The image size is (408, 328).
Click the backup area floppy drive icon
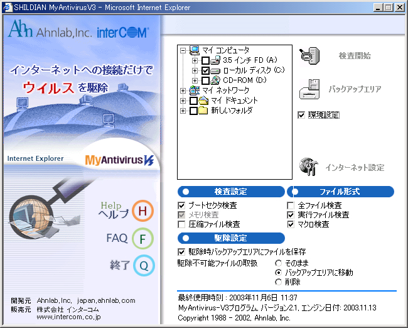click(x=309, y=89)
